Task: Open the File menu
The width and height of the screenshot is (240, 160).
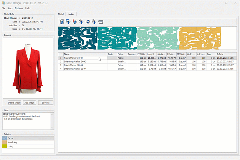Action: (x=3, y=8)
